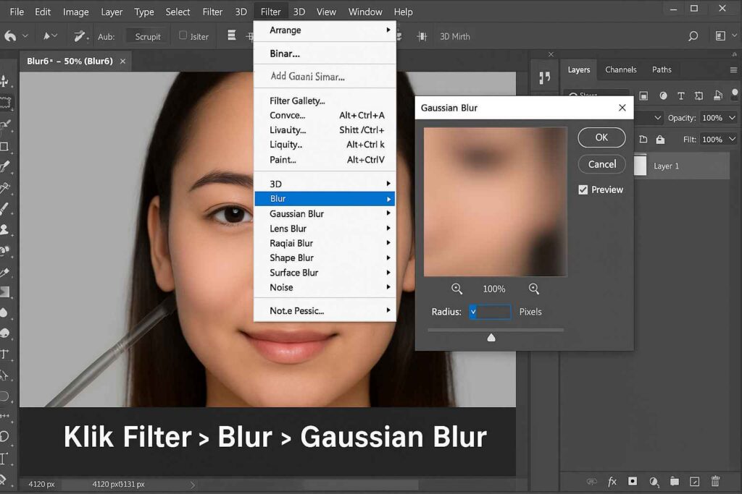The width and height of the screenshot is (742, 494).
Task: Confirm blur with the OK button
Action: coord(601,137)
